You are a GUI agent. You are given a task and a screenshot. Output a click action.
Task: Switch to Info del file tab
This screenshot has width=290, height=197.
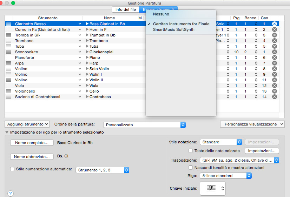[125, 9]
